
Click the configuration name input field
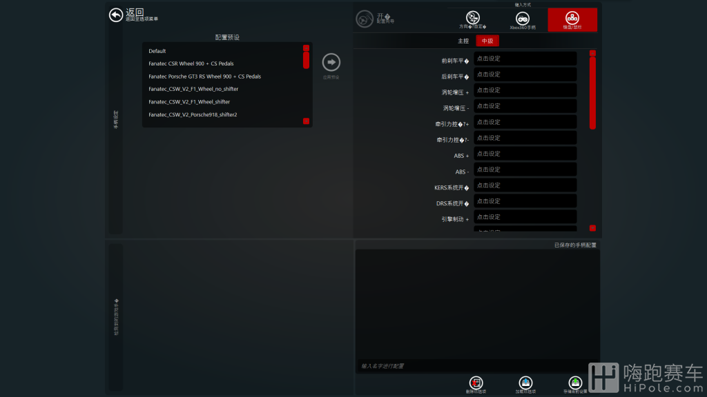[x=478, y=366]
